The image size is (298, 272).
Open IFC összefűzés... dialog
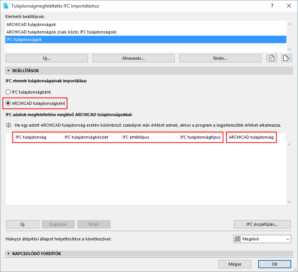262,224
